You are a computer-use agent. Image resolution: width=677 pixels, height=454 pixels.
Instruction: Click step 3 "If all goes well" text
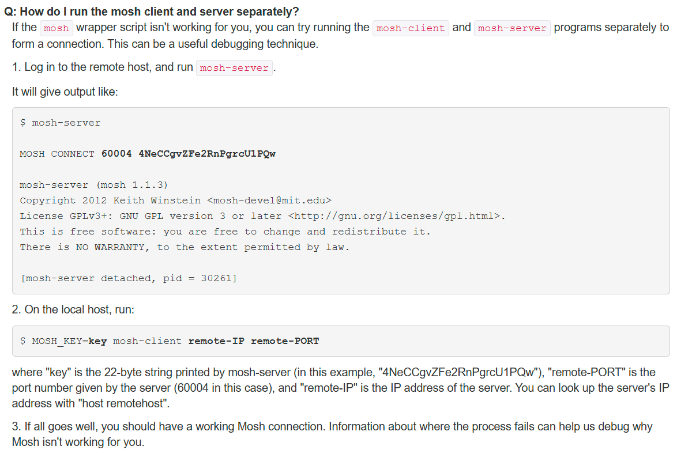click(332, 427)
